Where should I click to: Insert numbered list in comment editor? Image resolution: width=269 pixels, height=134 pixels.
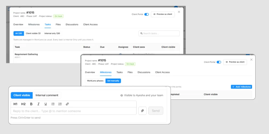[60, 104]
